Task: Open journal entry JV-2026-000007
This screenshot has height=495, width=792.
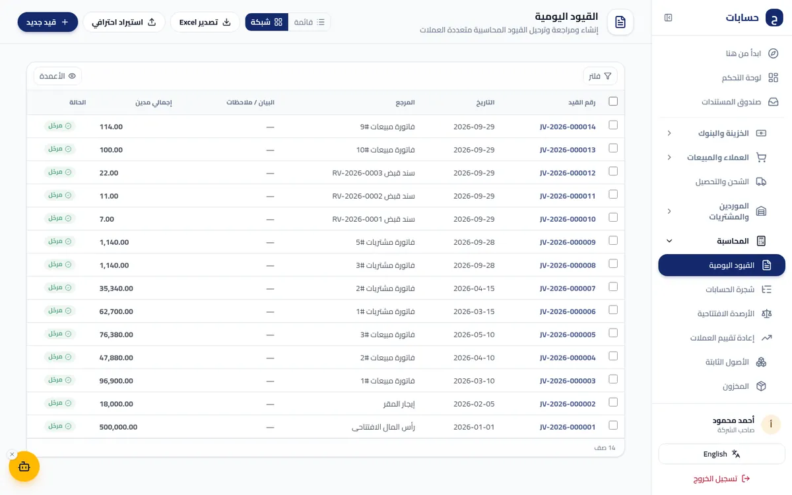Action: [x=568, y=288]
